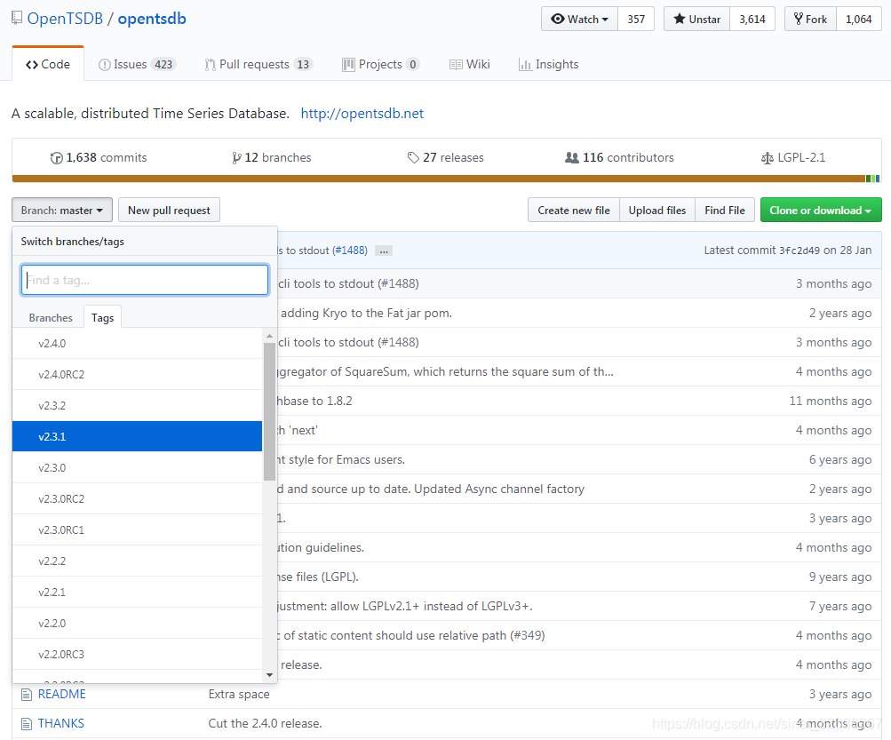891x740 pixels.
Task: Open the Code tab
Action: 48,64
